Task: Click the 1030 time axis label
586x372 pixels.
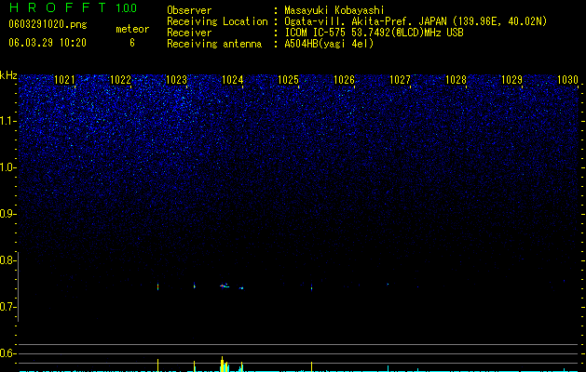Action: coord(567,80)
